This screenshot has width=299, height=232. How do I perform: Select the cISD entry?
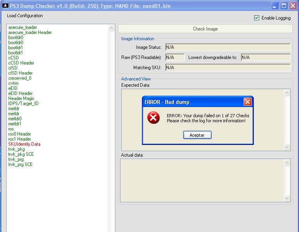click(x=13, y=68)
